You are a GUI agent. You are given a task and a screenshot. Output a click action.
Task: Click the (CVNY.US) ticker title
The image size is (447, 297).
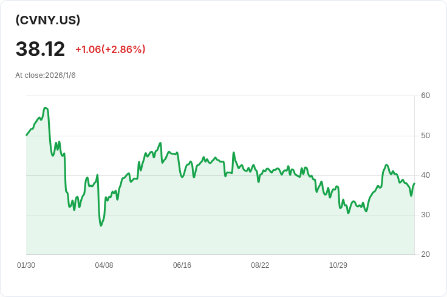48,20
